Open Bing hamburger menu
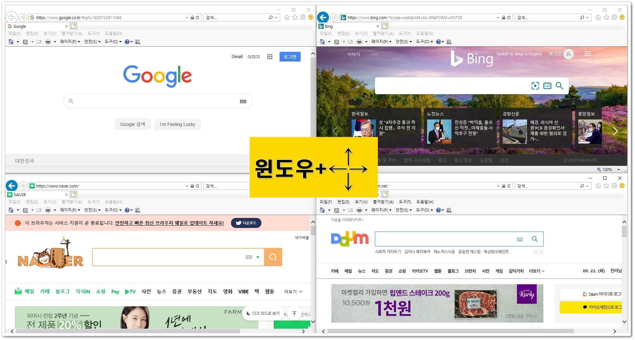 click(588, 54)
